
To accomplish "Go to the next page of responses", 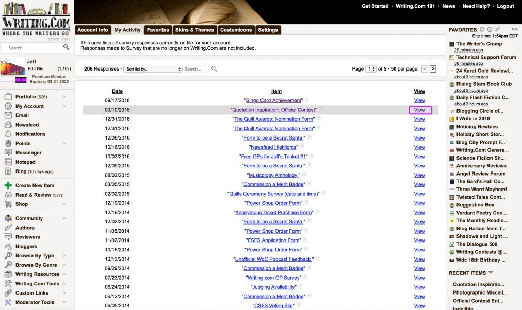I will (433, 69).
